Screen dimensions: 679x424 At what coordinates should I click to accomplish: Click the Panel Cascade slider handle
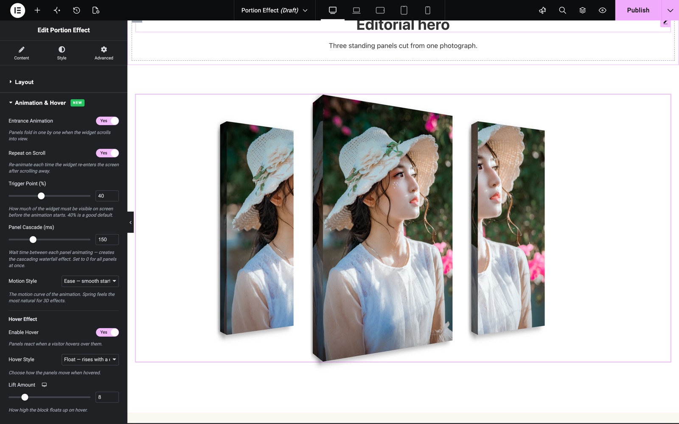(x=33, y=240)
